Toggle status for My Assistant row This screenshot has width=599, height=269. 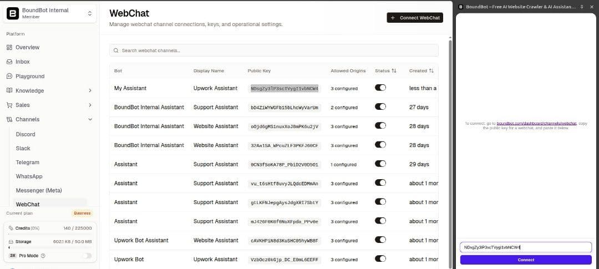(x=380, y=88)
